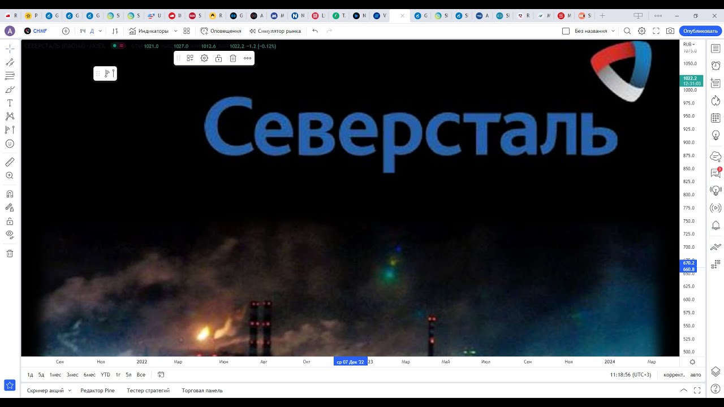Create an alert via Оповещения
The image size is (724, 407).
[x=221, y=31]
